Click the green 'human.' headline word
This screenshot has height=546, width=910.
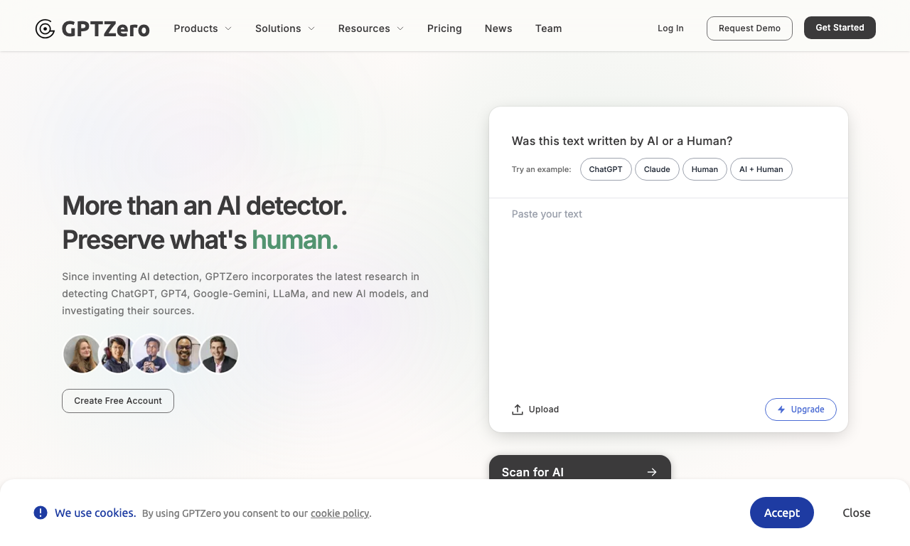(295, 240)
